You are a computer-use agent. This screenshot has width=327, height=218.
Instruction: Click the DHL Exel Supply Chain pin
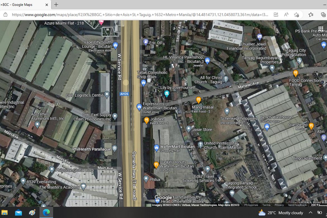(x=115, y=116)
